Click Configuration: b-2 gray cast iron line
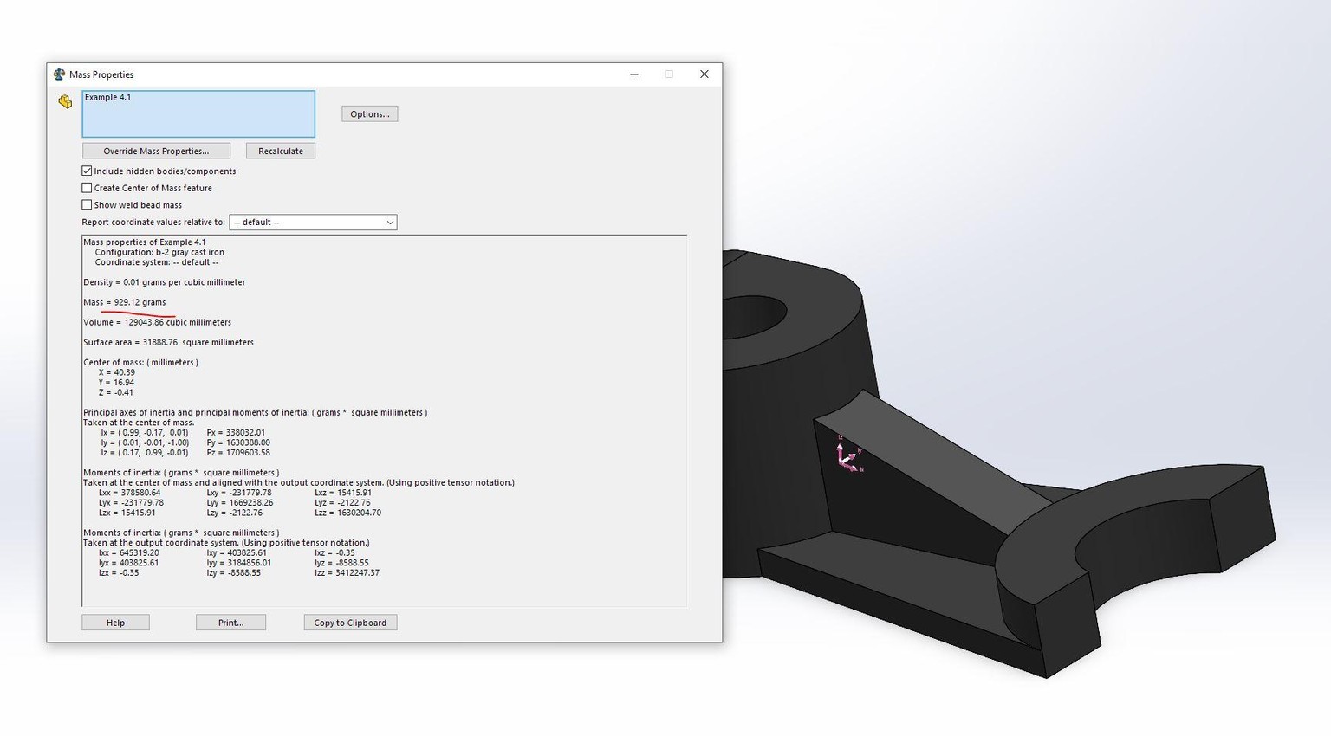1331x736 pixels. tap(159, 253)
